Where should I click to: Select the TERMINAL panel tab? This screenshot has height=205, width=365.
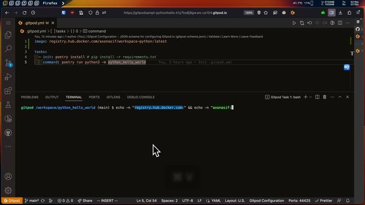click(74, 97)
